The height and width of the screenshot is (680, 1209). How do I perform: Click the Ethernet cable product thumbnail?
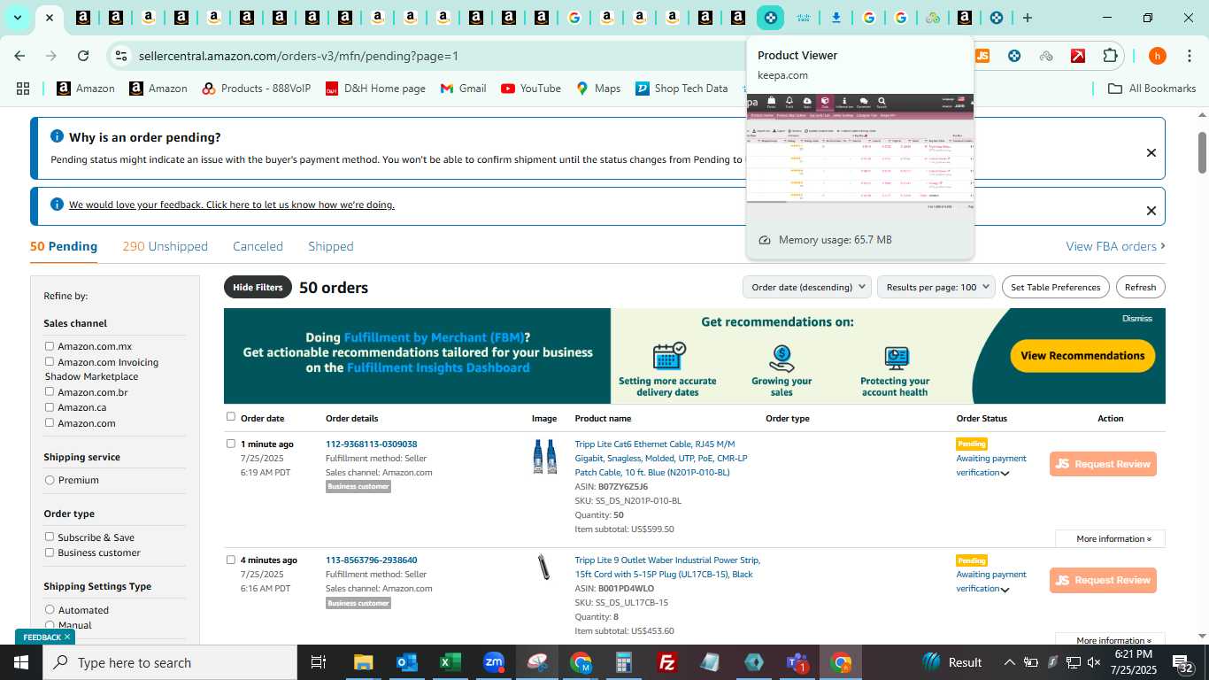point(544,457)
